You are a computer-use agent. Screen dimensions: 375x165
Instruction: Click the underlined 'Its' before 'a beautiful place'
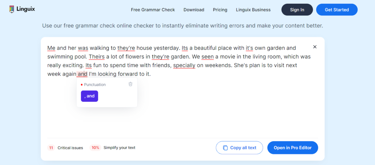(185, 48)
